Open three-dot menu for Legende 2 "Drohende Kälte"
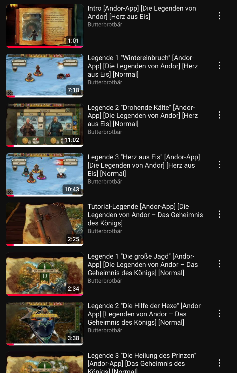The height and width of the screenshot is (373, 237). point(220,115)
